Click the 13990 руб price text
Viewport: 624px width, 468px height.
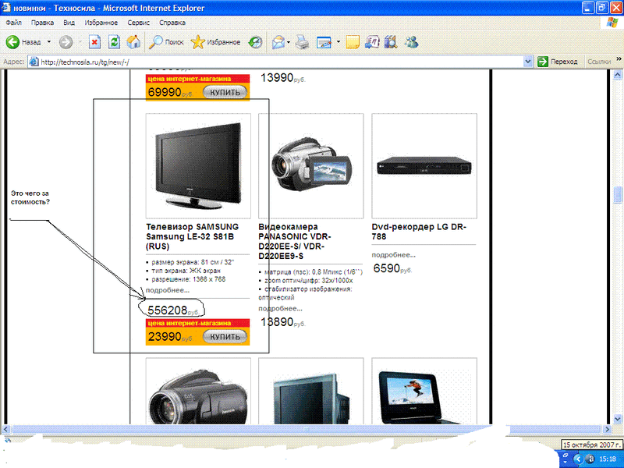[282, 77]
